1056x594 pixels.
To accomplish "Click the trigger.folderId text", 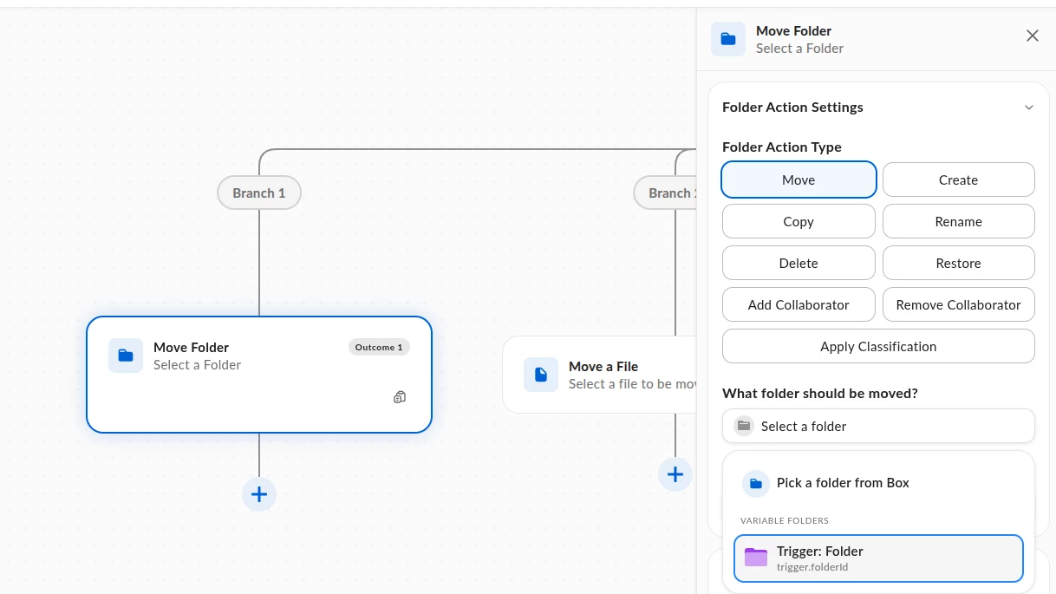I will click(812, 567).
